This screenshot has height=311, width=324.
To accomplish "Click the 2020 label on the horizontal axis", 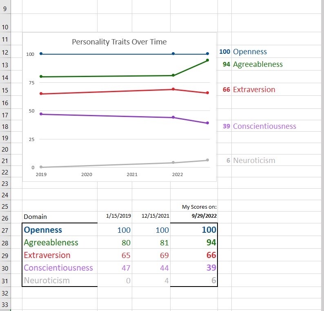I will 87,174.
